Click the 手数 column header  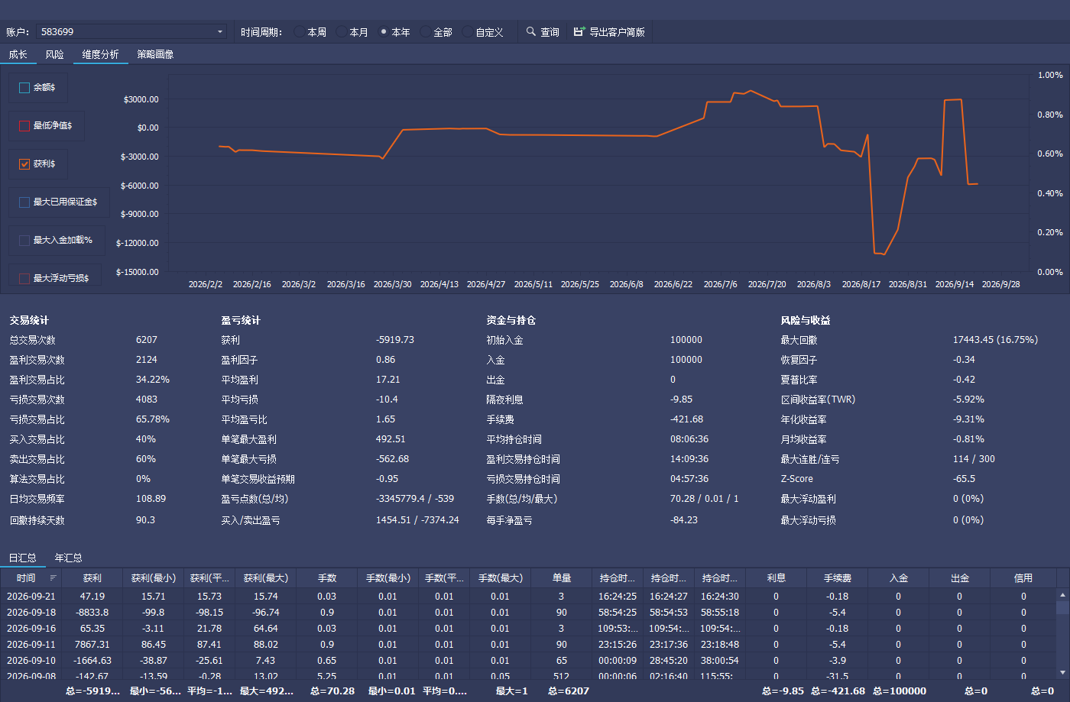tap(327, 578)
